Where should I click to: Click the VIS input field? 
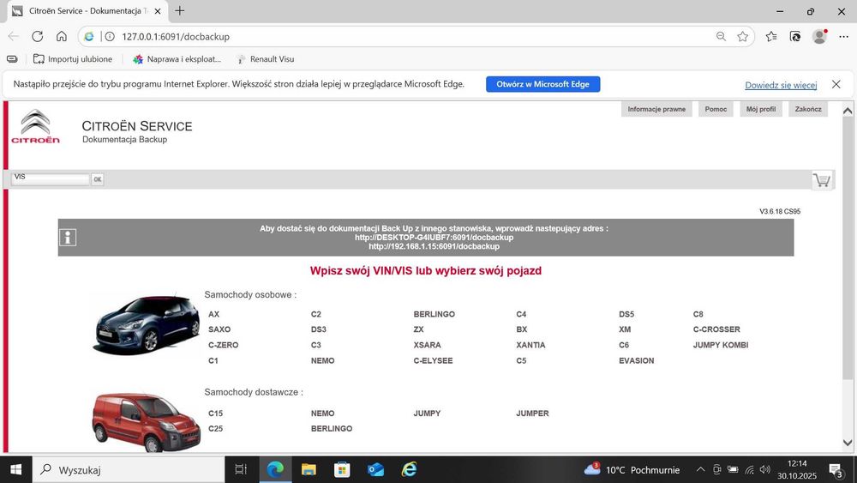click(x=51, y=178)
